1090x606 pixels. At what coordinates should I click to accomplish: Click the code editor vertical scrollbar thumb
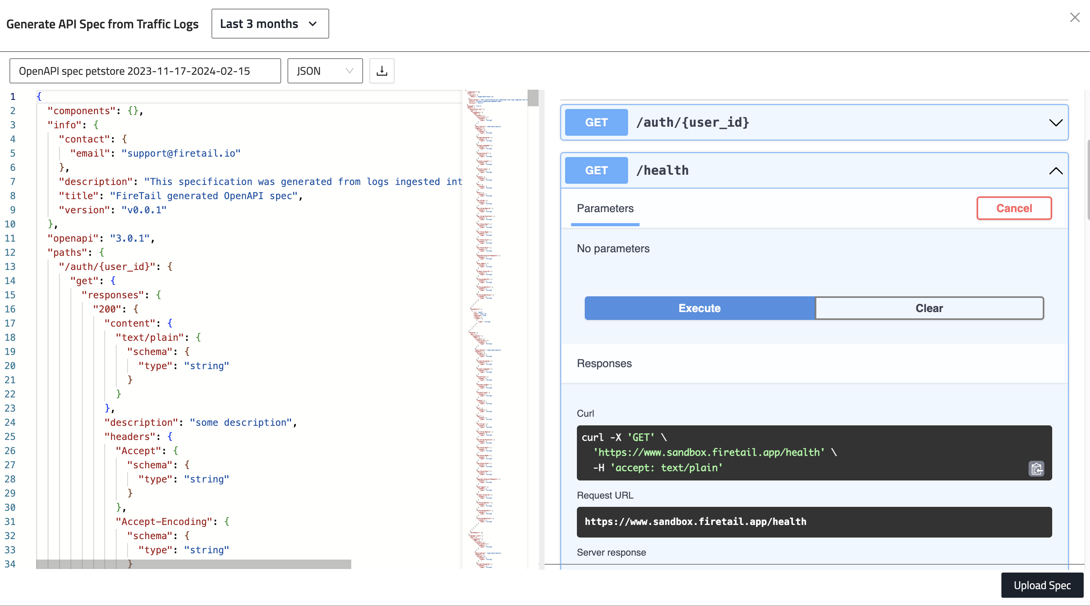pyautogui.click(x=533, y=98)
